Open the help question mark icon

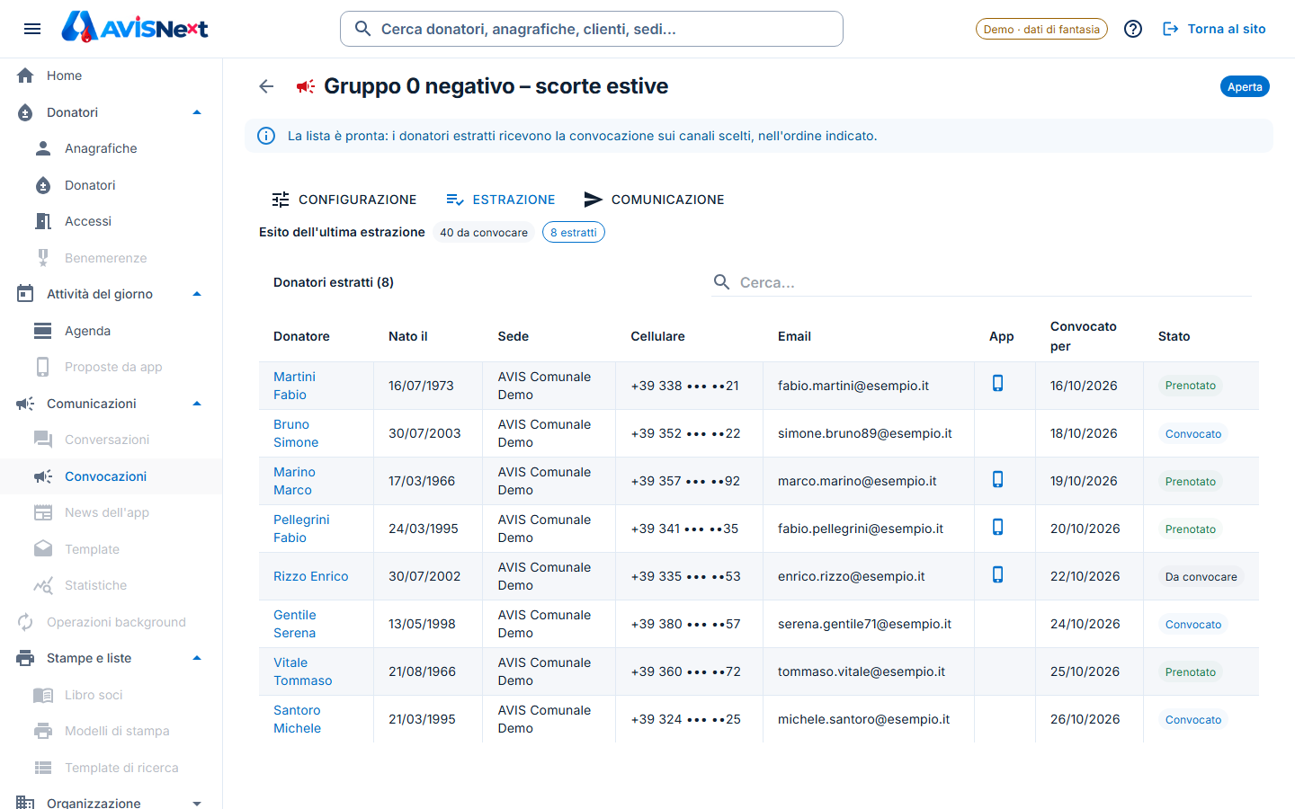tap(1133, 29)
